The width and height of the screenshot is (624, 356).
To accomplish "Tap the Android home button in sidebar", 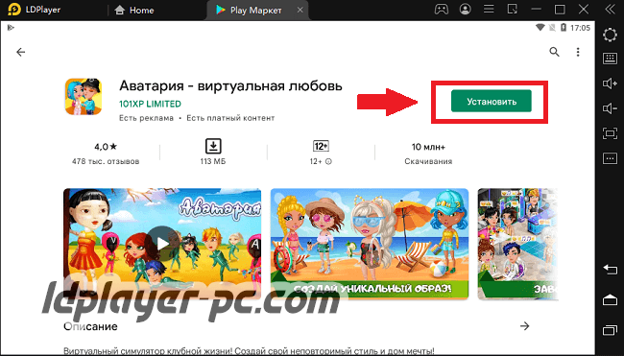I will pos(610,300).
